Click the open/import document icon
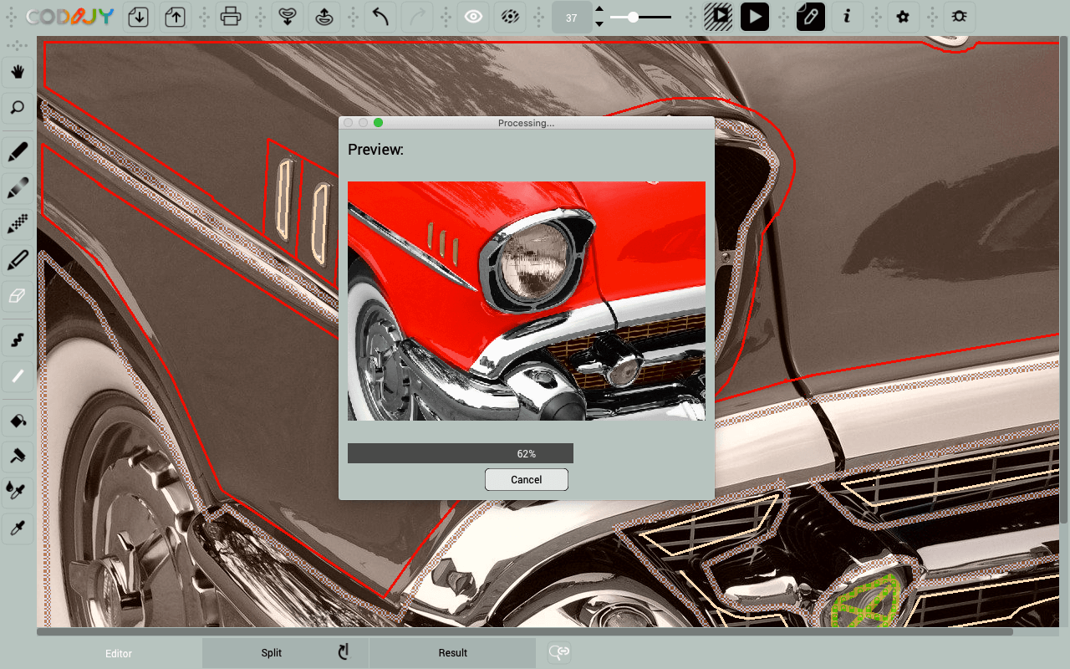1070x669 pixels. [139, 17]
